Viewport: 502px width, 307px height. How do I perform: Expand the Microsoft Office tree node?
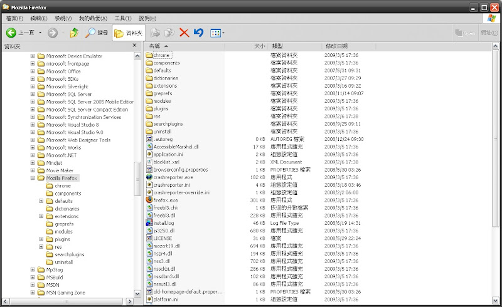coord(33,71)
